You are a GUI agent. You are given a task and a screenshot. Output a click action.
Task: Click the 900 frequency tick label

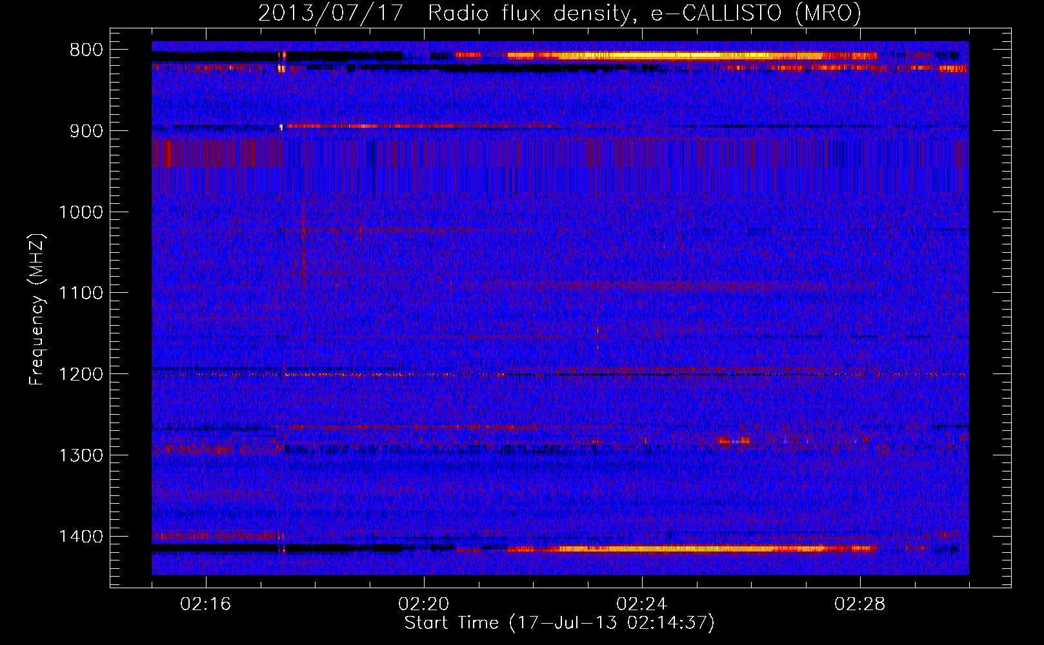[86, 131]
